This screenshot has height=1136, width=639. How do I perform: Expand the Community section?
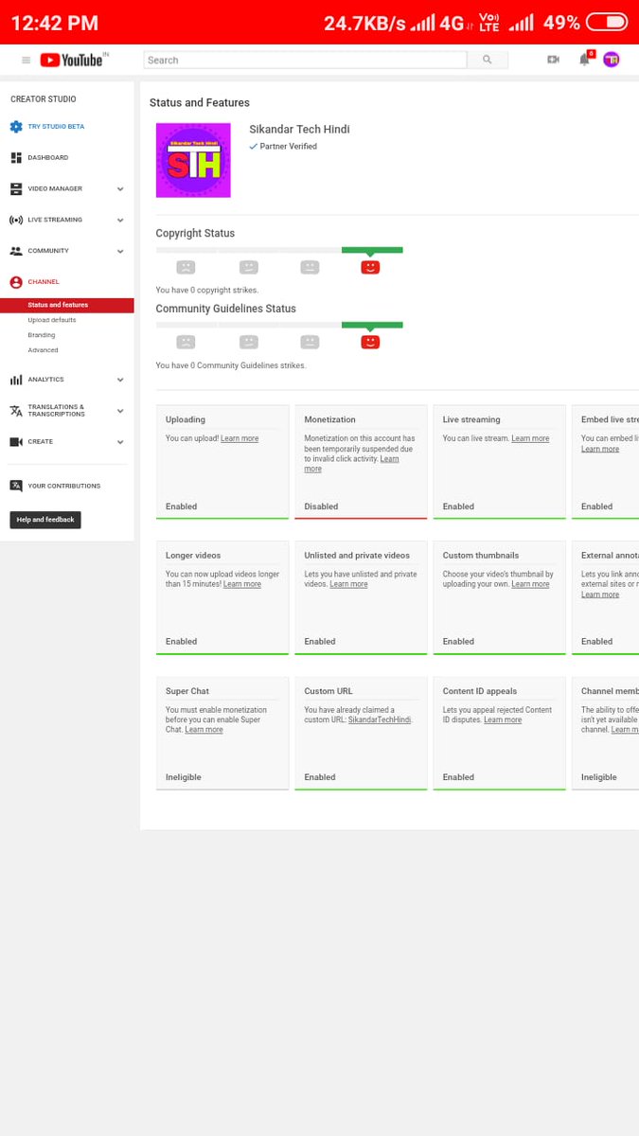click(x=120, y=252)
